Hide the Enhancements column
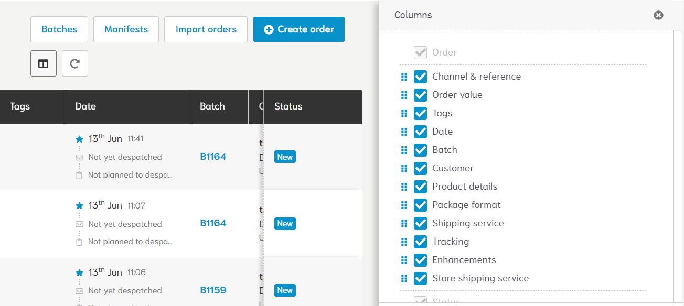Viewport: 684px width, 306px height. [x=420, y=260]
